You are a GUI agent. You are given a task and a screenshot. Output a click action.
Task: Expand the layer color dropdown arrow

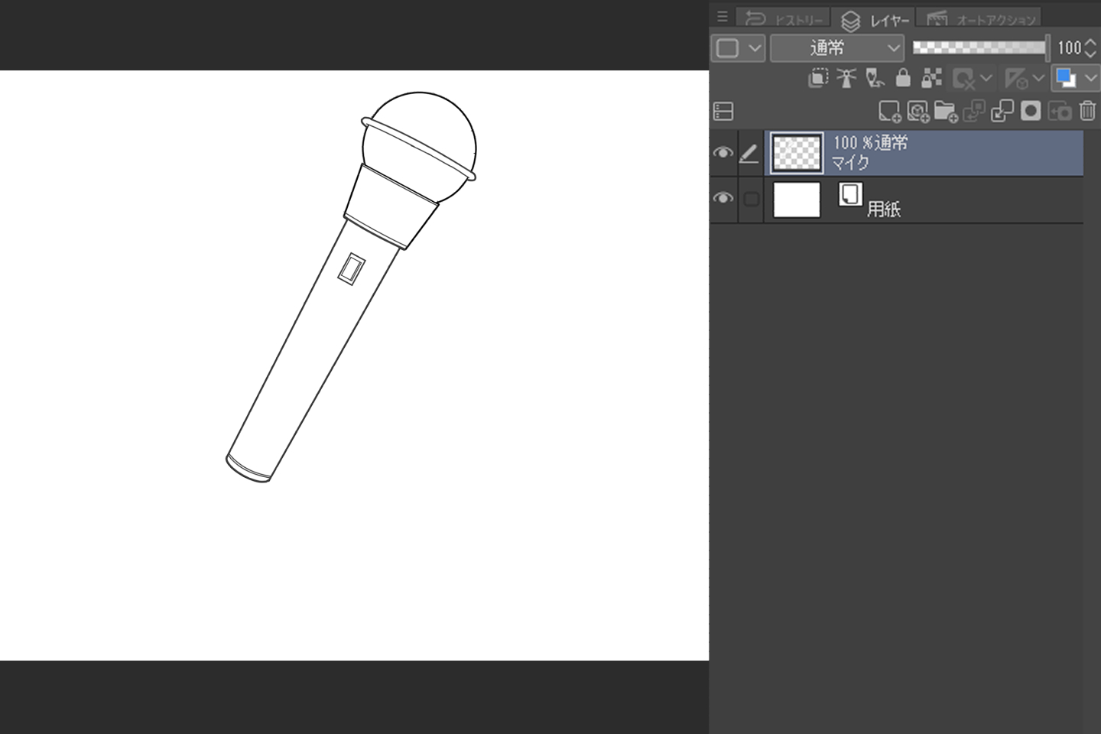pos(1090,78)
